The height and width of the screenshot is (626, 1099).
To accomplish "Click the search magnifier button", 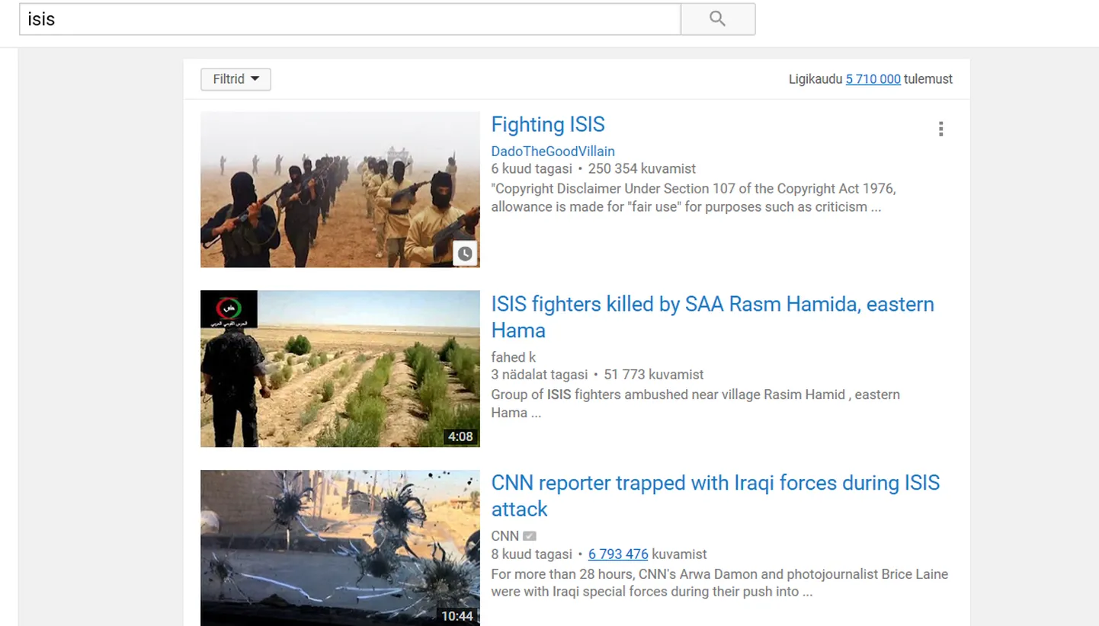I will pos(718,19).
